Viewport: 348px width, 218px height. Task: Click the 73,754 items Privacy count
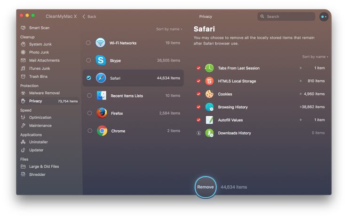pos(68,101)
